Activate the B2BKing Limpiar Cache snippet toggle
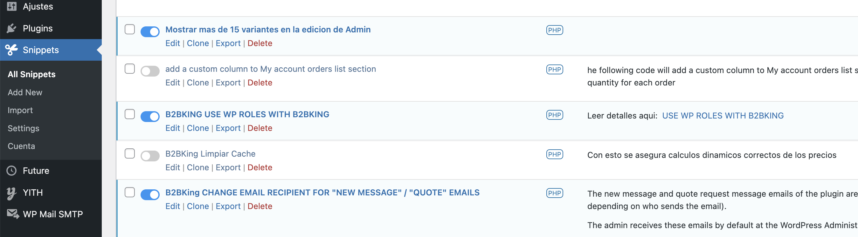The width and height of the screenshot is (858, 237). point(150,156)
